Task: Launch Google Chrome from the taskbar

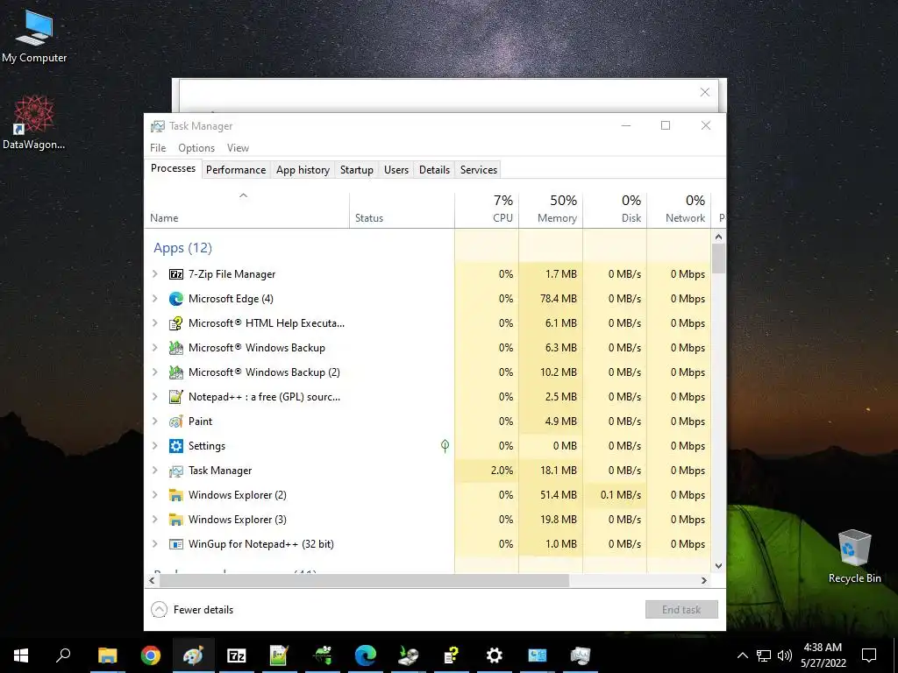Action: pos(151,655)
